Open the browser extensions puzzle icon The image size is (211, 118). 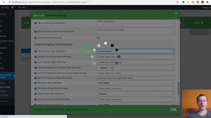click(x=207, y=2)
